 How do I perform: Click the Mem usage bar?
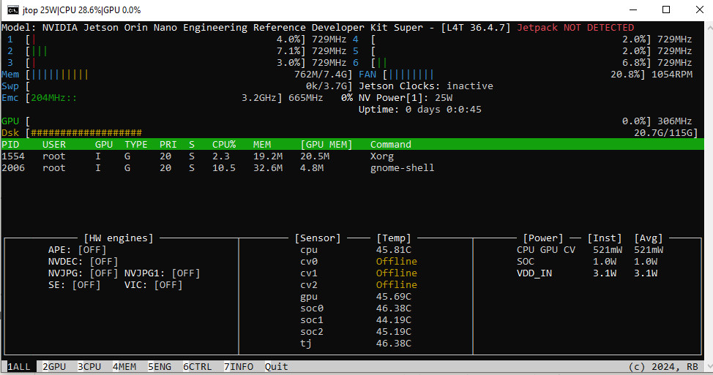[x=60, y=75]
